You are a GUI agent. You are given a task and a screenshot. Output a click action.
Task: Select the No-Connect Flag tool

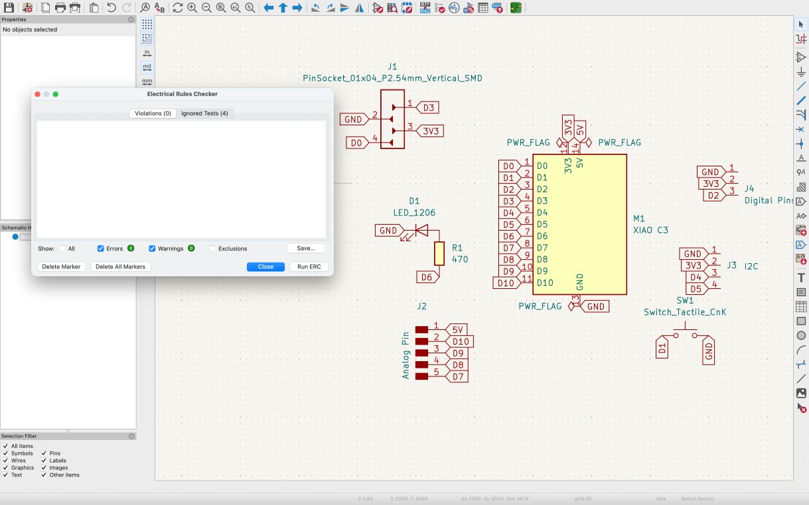[x=801, y=129]
